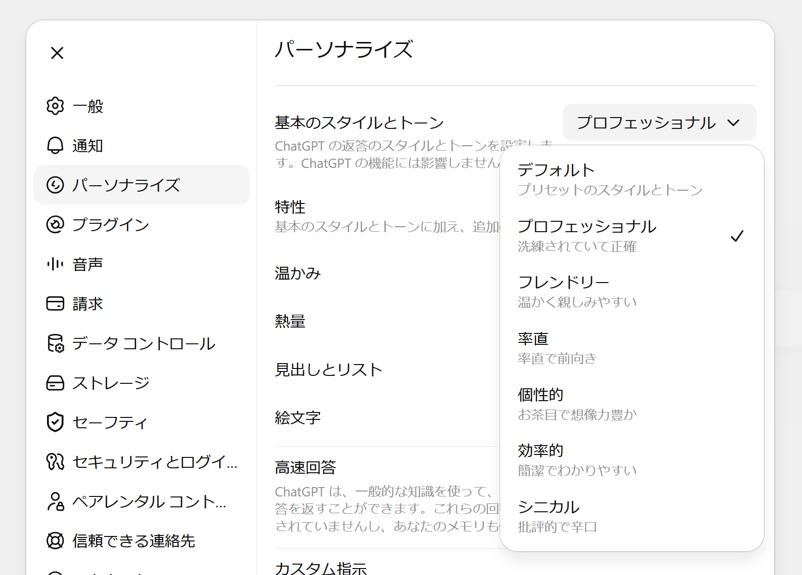Pick the 効率的 style option
The height and width of the screenshot is (575, 802).
[x=632, y=460]
